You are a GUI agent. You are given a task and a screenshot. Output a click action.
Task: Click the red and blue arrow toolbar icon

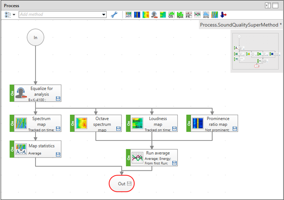tap(223, 15)
